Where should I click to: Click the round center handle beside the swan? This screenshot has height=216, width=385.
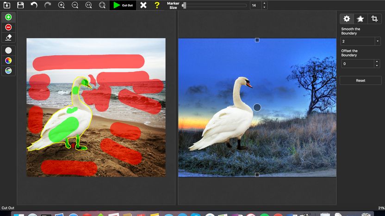(x=257, y=107)
